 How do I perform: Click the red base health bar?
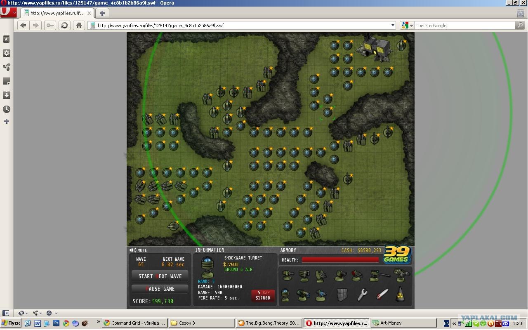tap(340, 260)
